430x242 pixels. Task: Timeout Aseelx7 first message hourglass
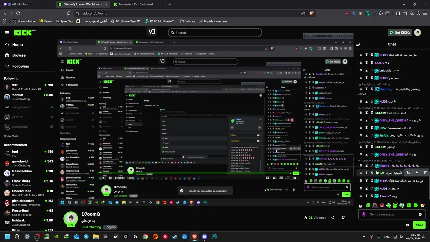(366, 63)
